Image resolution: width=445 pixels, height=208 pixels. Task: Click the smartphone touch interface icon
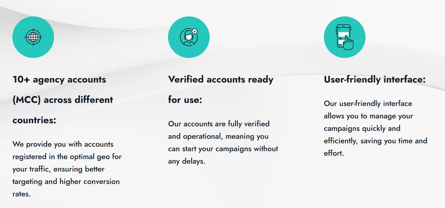tap(344, 37)
